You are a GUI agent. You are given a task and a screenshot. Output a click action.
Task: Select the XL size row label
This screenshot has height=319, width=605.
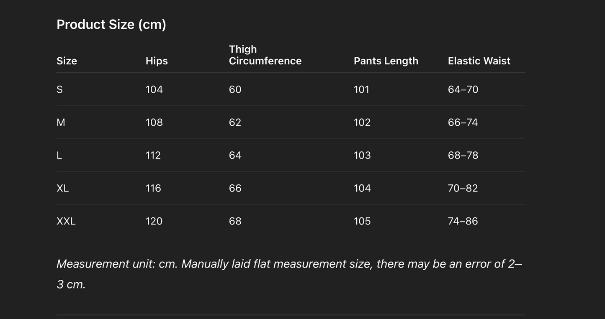coord(62,188)
